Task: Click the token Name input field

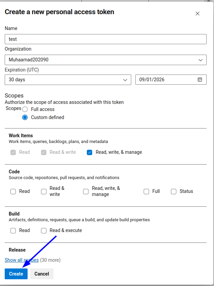Action: pyautogui.click(x=105, y=39)
